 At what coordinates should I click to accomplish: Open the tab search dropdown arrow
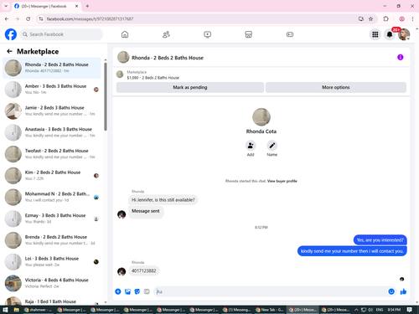6,6
